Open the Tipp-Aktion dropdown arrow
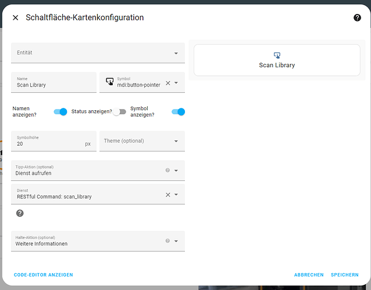 (x=176, y=171)
